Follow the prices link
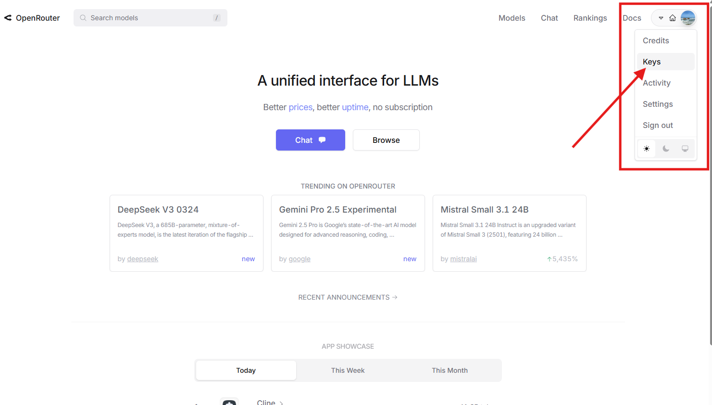 300,107
